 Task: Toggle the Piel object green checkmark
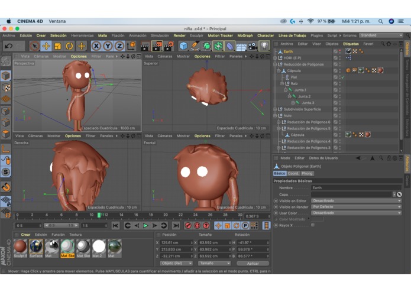coord(342,77)
